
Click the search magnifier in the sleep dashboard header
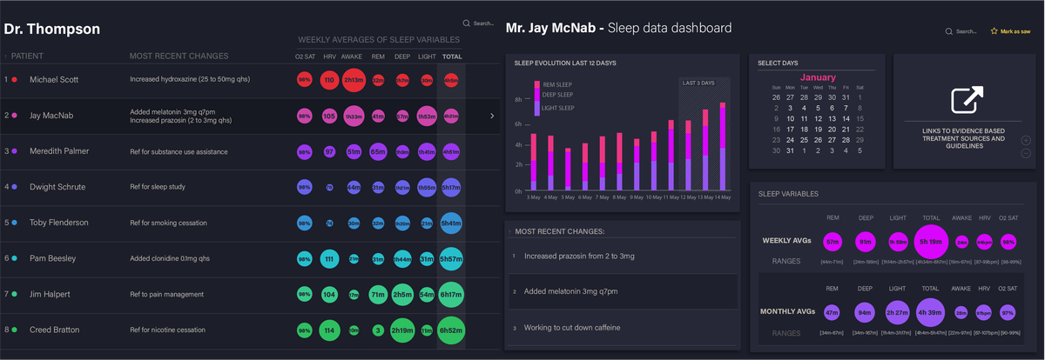(x=949, y=31)
